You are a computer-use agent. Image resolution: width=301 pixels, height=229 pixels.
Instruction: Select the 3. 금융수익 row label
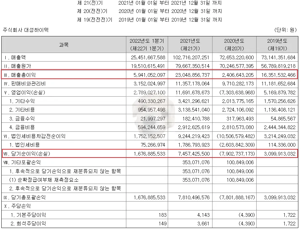[x=22, y=118]
